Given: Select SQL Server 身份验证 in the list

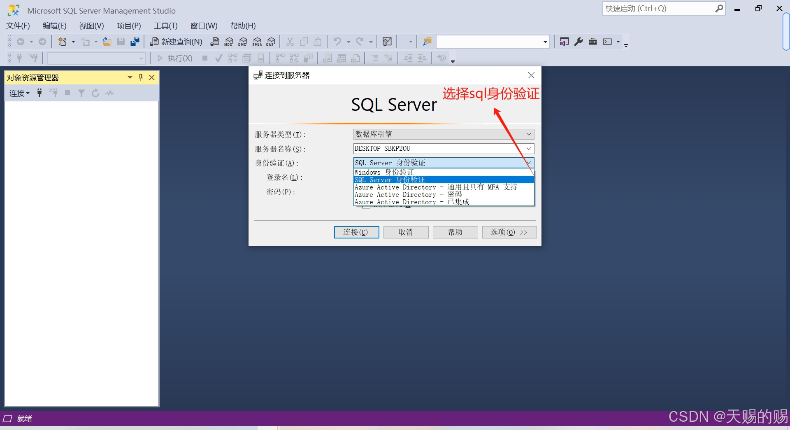Looking at the screenshot, I should [x=444, y=180].
